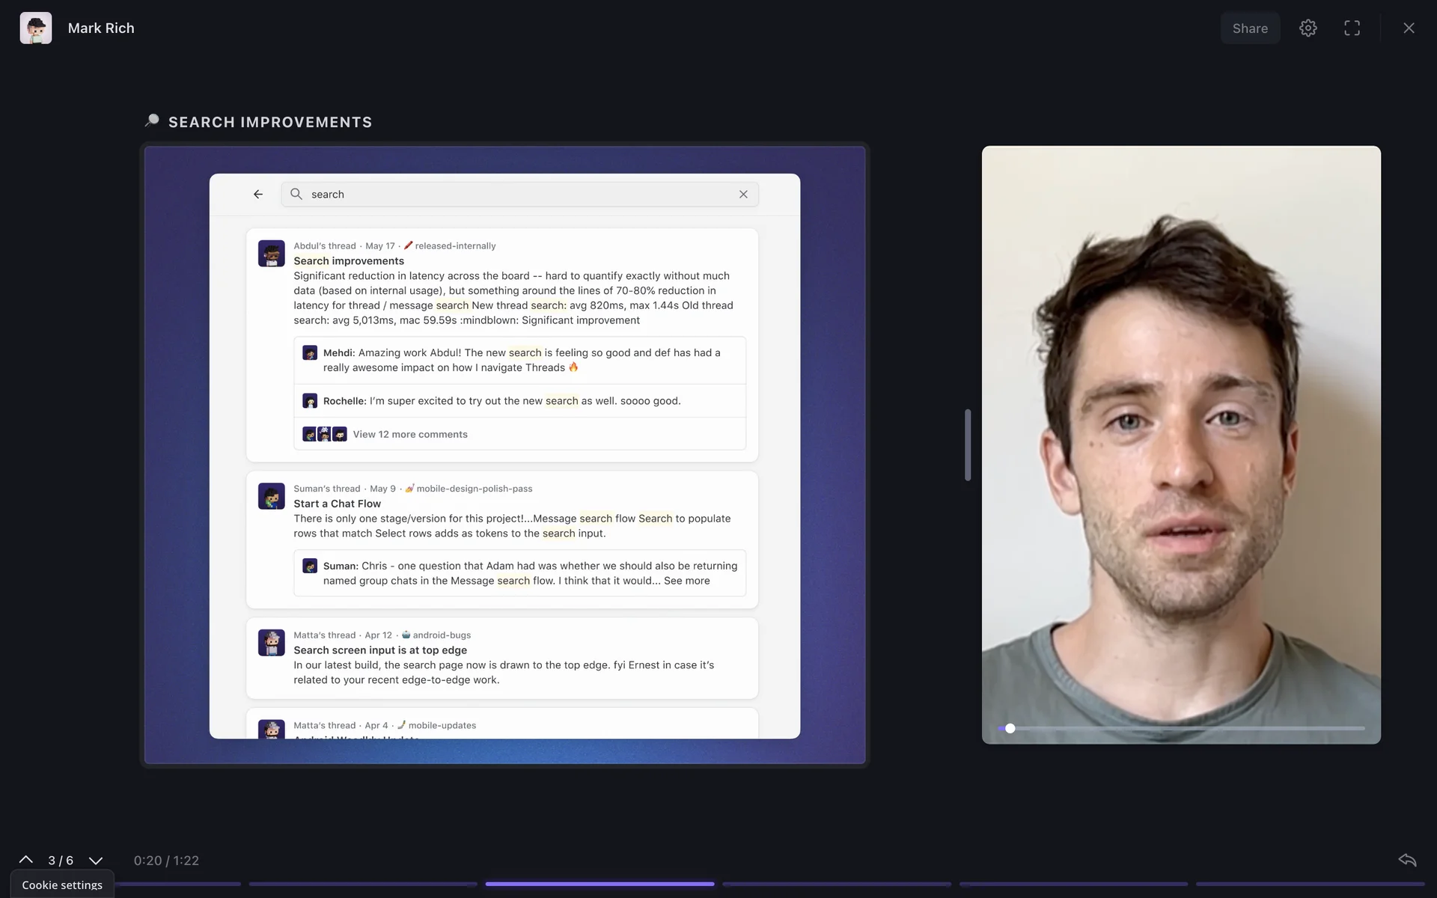Image resolution: width=1437 pixels, height=898 pixels.
Task: Enter fullscreen mode
Action: tap(1352, 28)
